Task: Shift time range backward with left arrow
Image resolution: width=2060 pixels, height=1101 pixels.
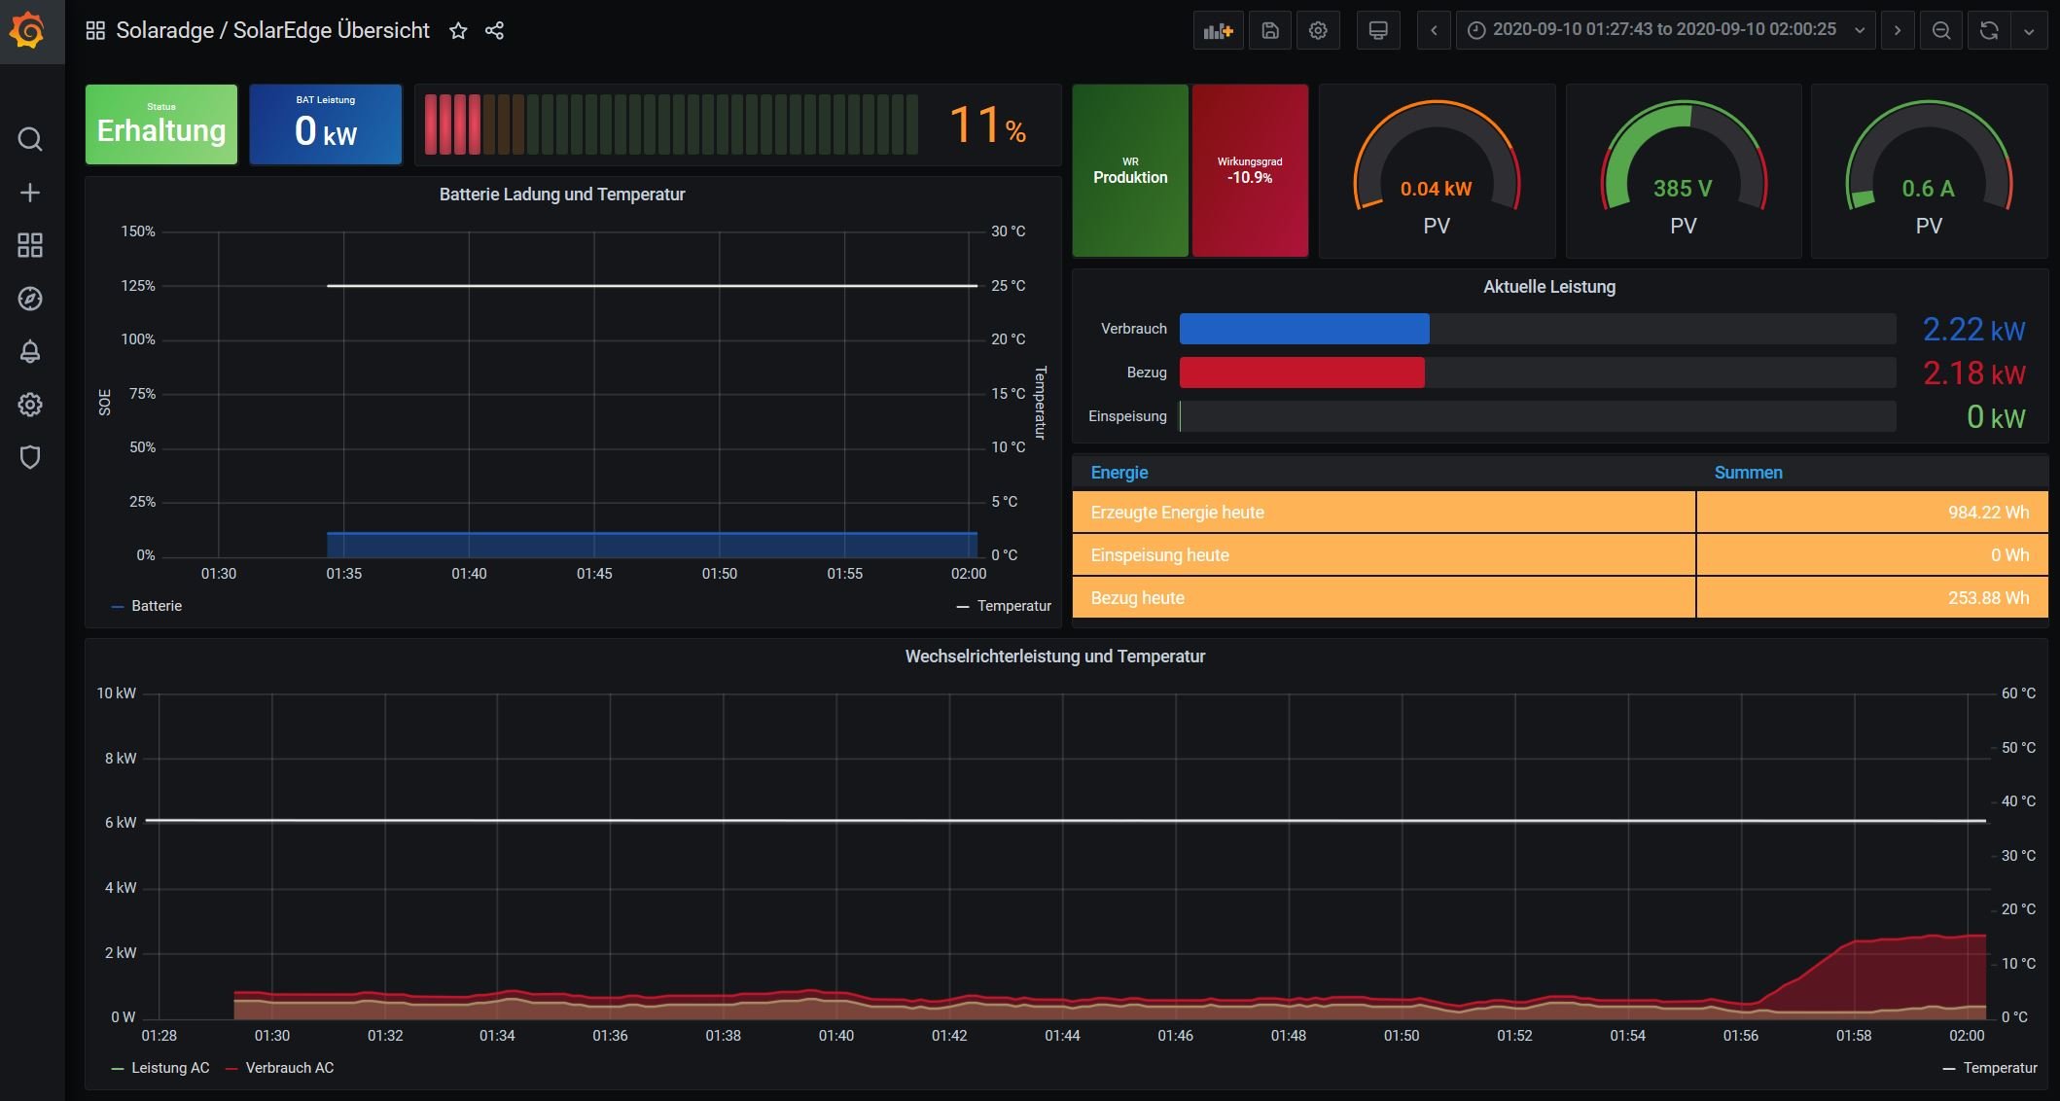Action: tap(1434, 31)
